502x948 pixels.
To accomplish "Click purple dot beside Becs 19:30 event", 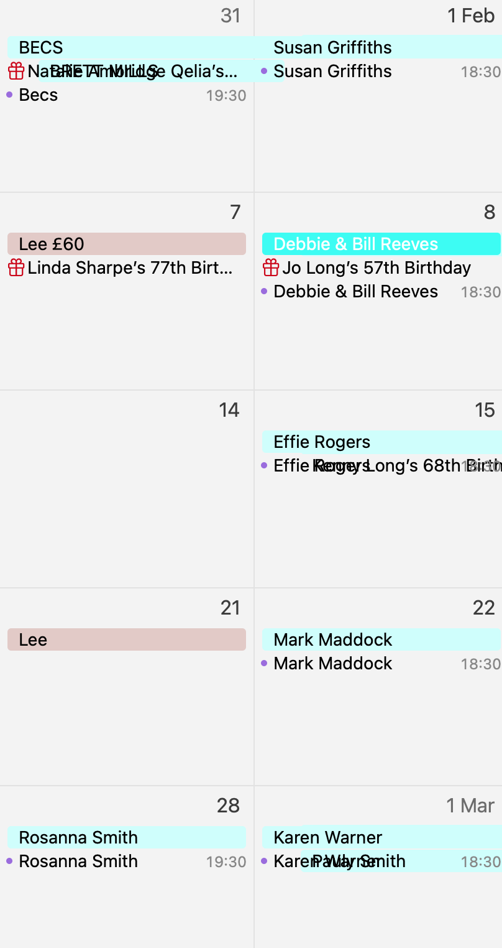I will [x=9, y=95].
